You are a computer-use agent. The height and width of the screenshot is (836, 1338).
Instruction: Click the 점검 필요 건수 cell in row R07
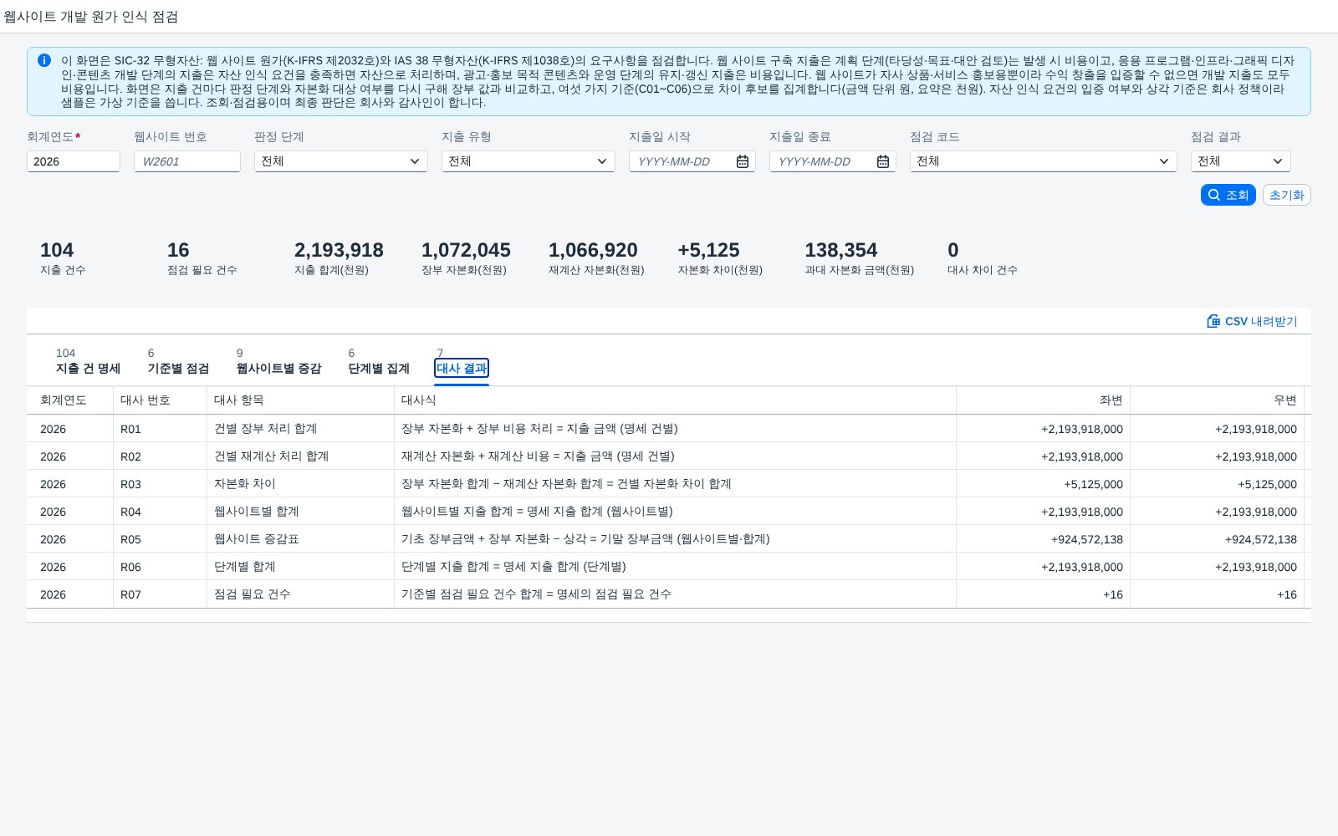[x=301, y=594]
